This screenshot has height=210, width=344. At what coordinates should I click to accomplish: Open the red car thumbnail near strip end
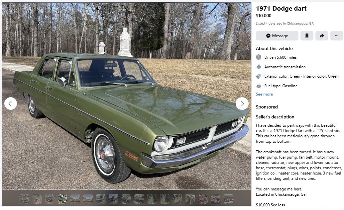[203, 199]
